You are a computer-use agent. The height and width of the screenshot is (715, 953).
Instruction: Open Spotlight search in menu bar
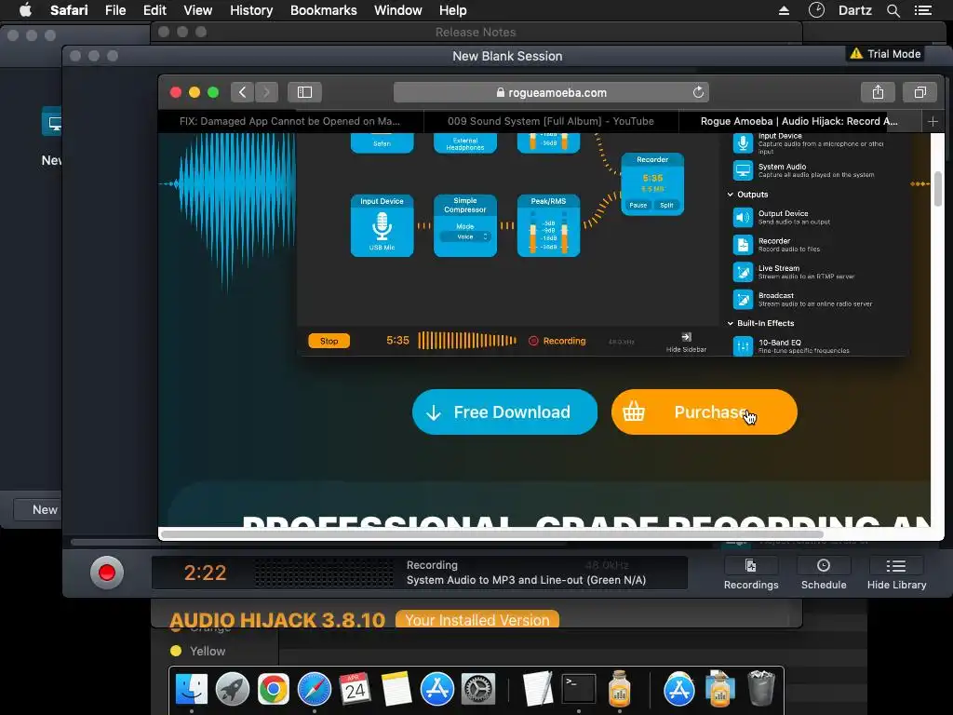(893, 10)
